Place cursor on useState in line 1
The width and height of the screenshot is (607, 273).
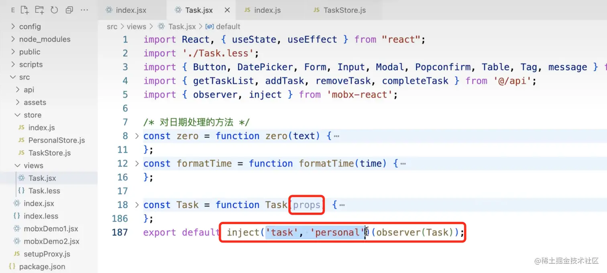click(x=254, y=40)
